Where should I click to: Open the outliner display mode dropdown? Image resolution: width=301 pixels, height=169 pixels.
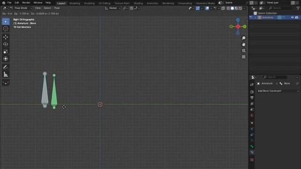click(x=254, y=8)
